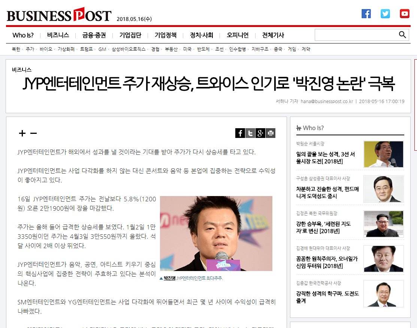
Task: Open the 금융·증권 menu
Action: point(94,35)
